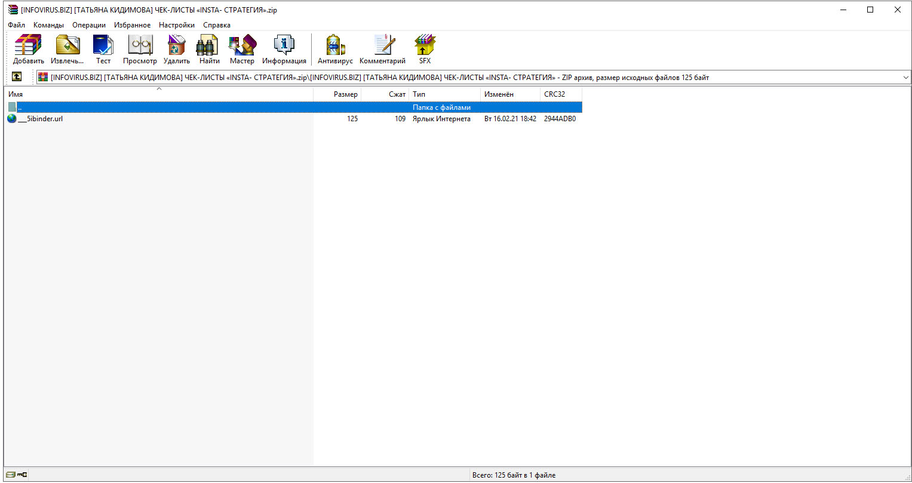The image size is (912, 483).
Task: Click the Добавить (Add) toolbar icon
Action: click(x=28, y=49)
